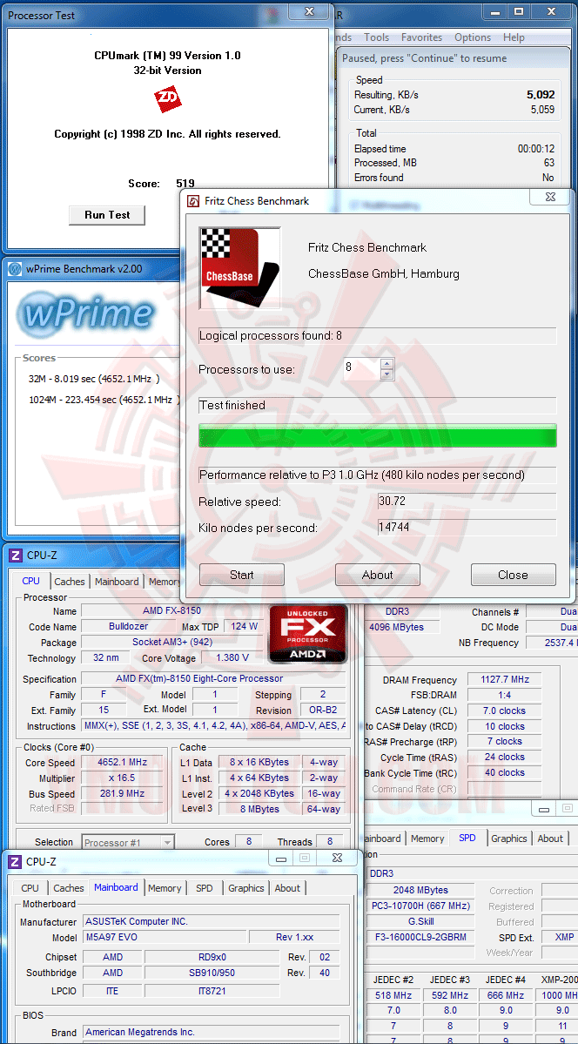Click the Level 3 cache value 8 MBytes
Viewport: 578px width, 1044px height.
259,809
